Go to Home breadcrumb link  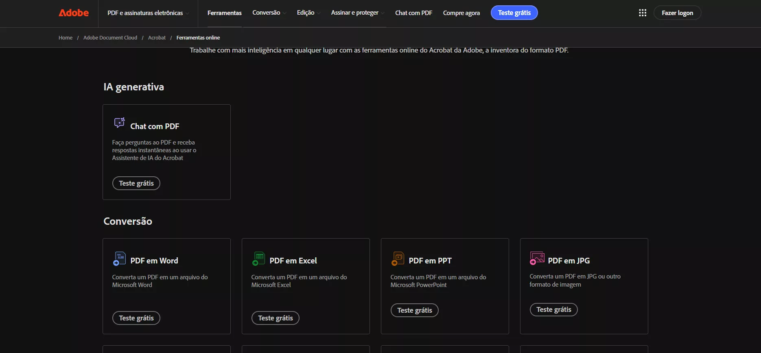pyautogui.click(x=66, y=38)
